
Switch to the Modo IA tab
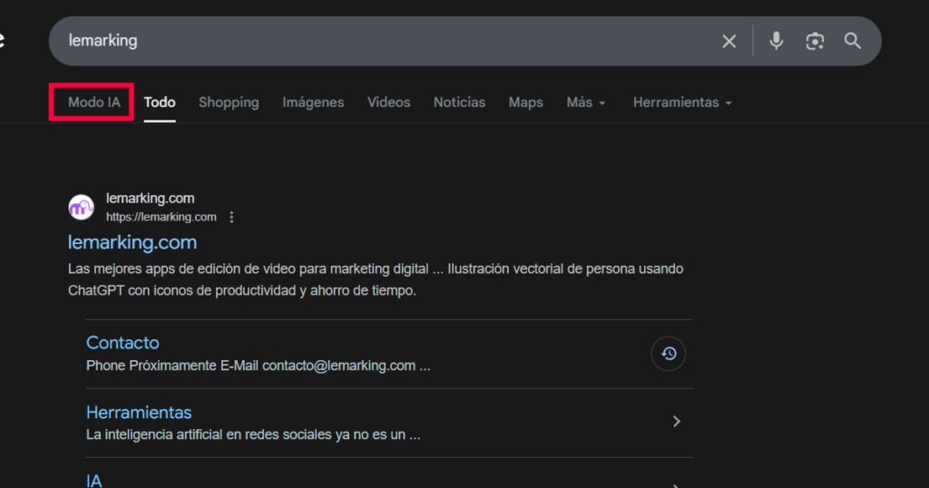tap(93, 102)
